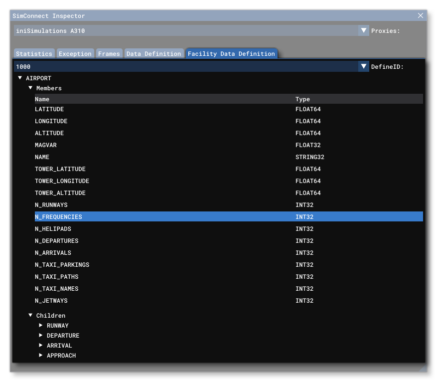
Task: Expand the ARRIVAL child node
Action: tap(41, 345)
